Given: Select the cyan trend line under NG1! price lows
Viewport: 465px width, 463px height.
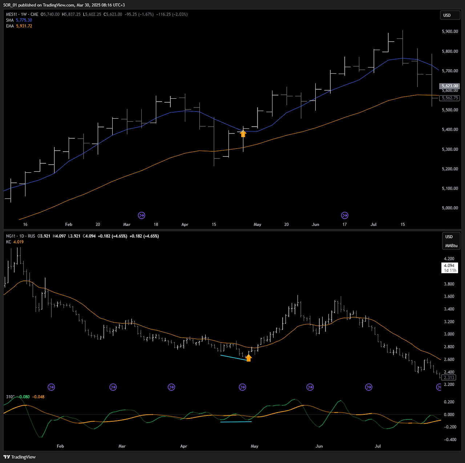Looking at the screenshot, I should pyautogui.click(x=234, y=357).
